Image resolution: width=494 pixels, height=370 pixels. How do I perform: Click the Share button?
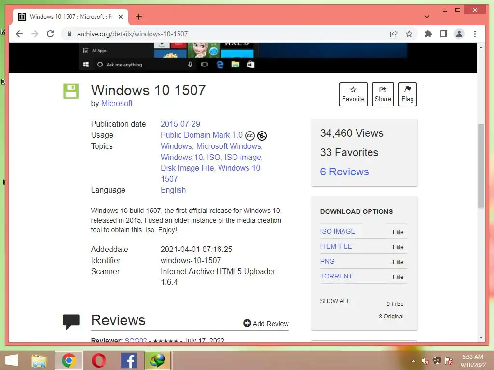[x=383, y=94]
